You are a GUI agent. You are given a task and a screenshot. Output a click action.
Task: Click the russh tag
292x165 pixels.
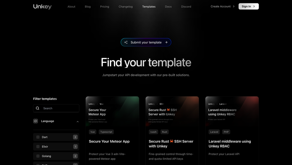click(x=153, y=132)
